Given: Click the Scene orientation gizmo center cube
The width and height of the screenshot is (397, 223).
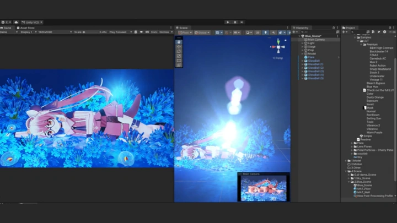Looking at the screenshot, I should [278, 47].
